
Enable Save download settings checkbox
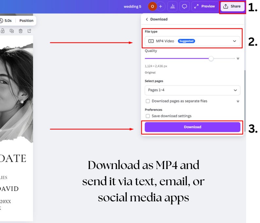pyautogui.click(x=148, y=116)
